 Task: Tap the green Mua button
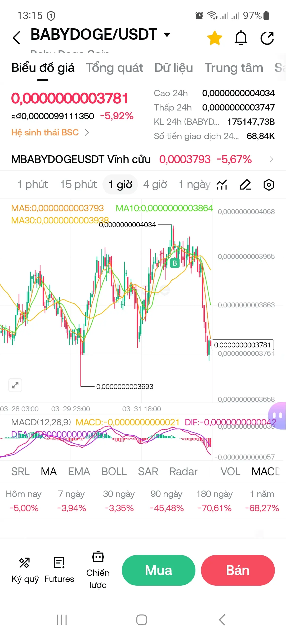point(159,570)
